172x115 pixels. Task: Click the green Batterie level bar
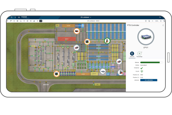[x=150, y=62]
